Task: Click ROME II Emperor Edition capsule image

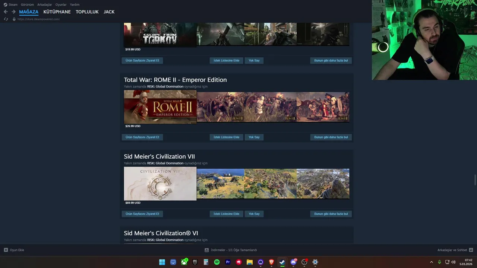Action: (x=160, y=107)
